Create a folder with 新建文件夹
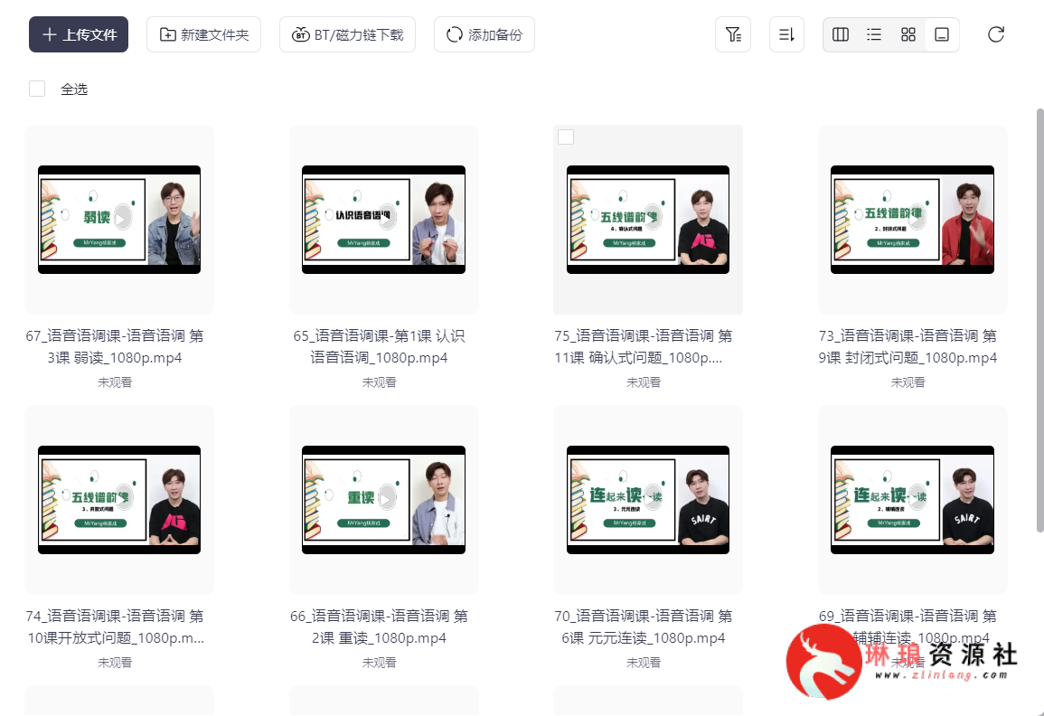Viewport: 1044px width, 716px height. pos(203,34)
